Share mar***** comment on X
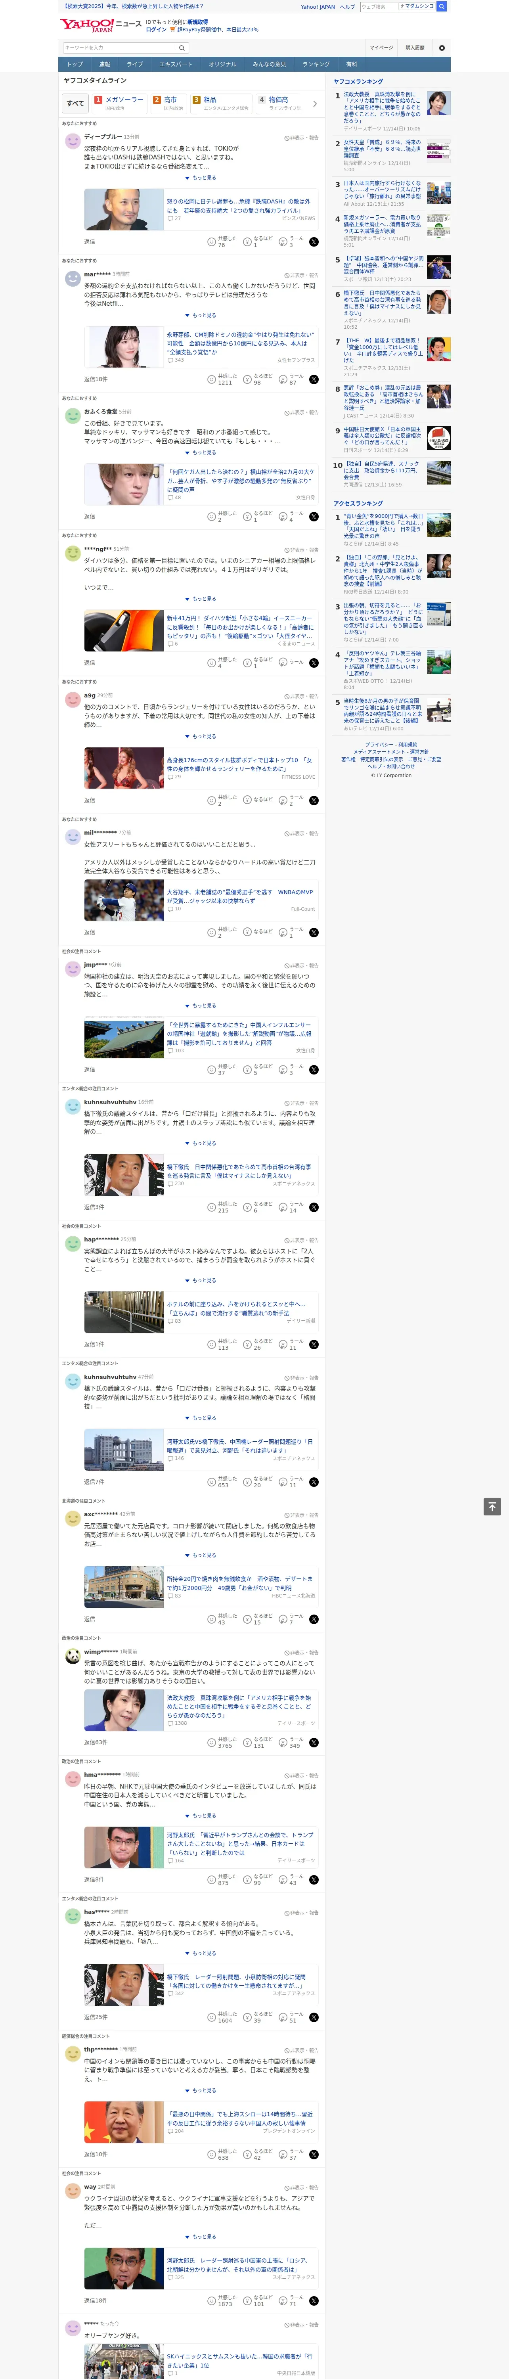This screenshot has width=509, height=2379. point(314,379)
